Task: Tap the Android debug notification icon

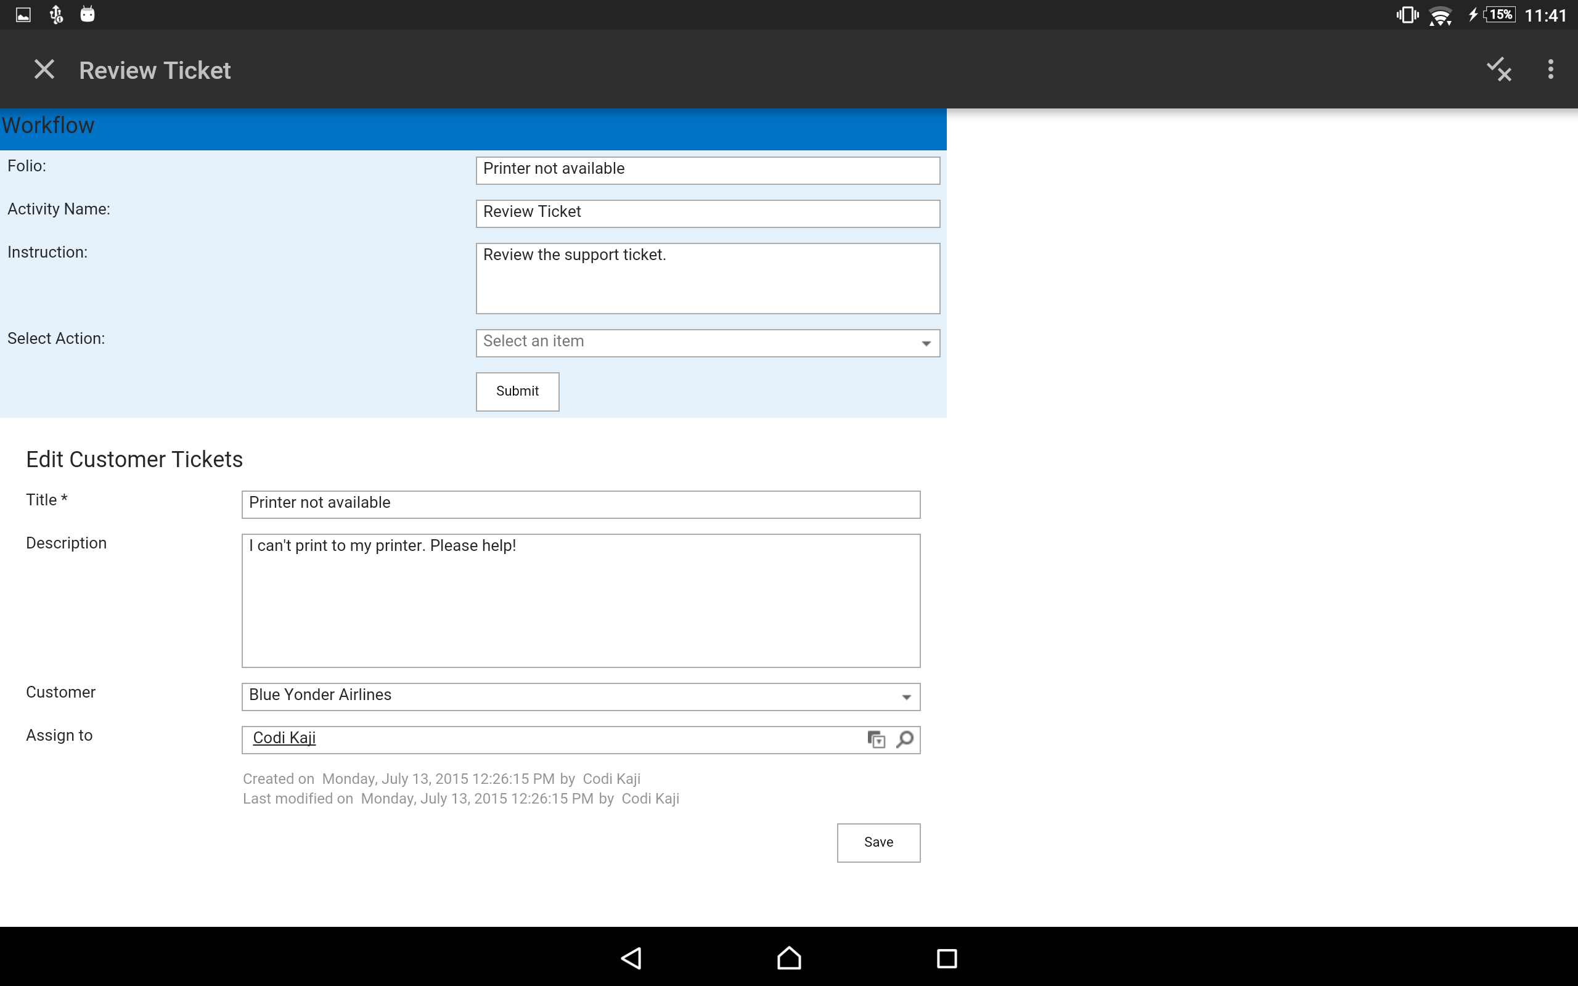Action: pos(88,14)
